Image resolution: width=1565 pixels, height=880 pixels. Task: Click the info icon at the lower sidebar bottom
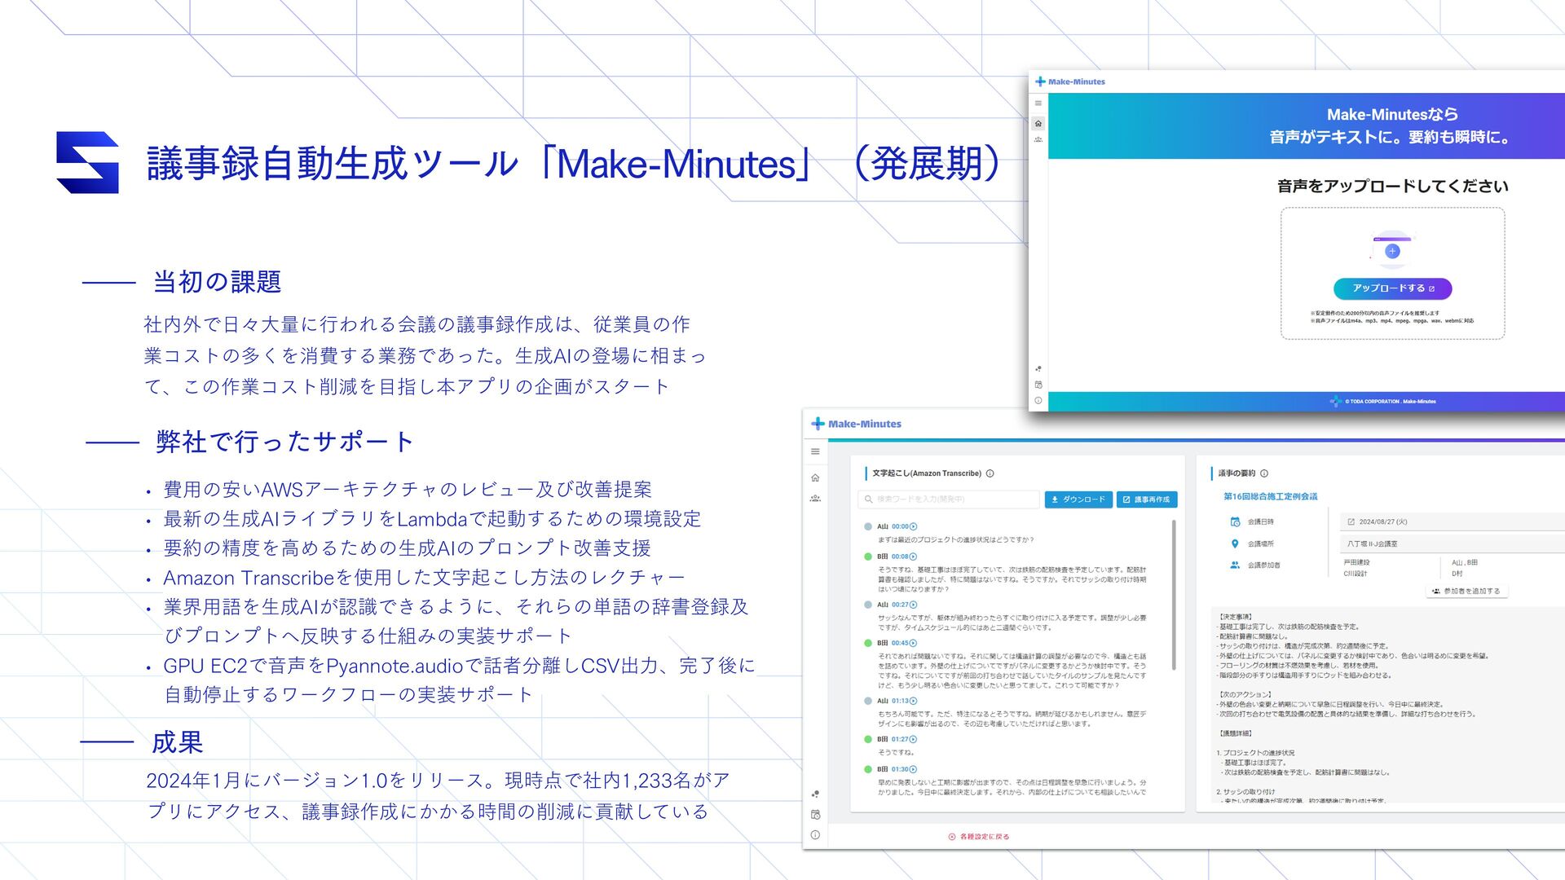click(x=815, y=835)
